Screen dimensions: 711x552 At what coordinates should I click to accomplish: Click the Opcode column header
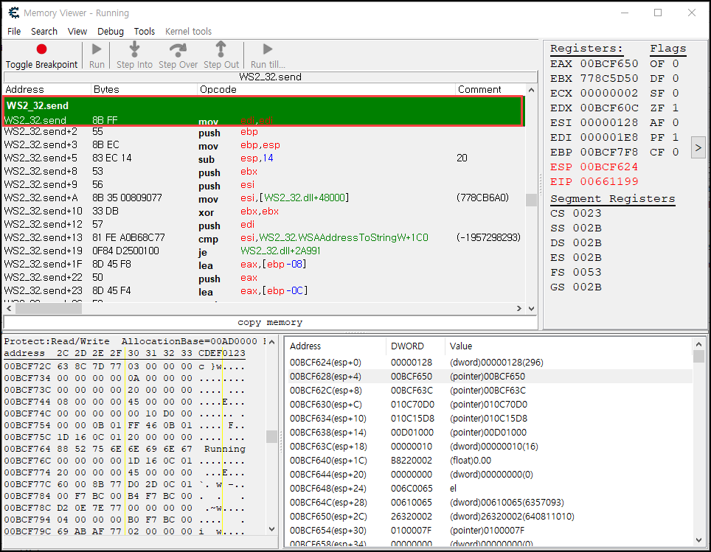pyautogui.click(x=327, y=89)
